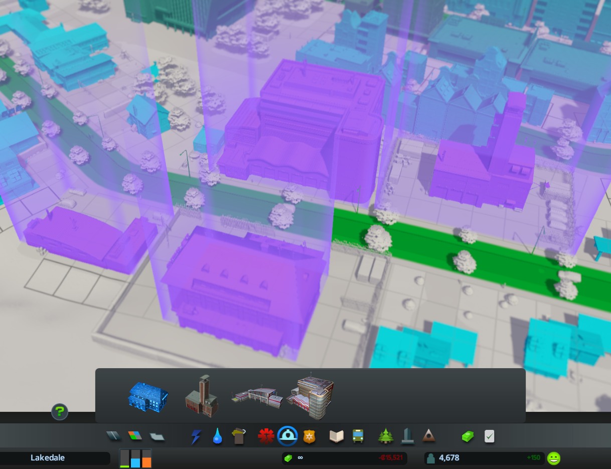Open the Economy panel
Image resolution: width=611 pixels, height=469 pixels.
pyautogui.click(x=468, y=436)
